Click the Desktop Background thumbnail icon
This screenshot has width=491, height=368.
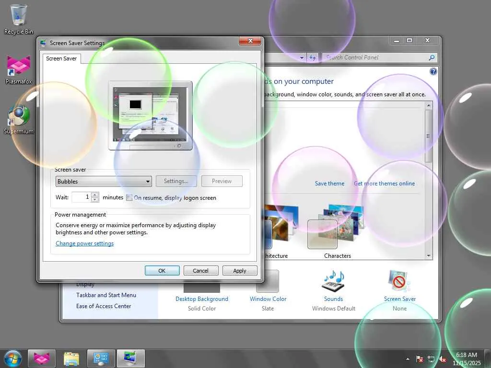(x=202, y=287)
